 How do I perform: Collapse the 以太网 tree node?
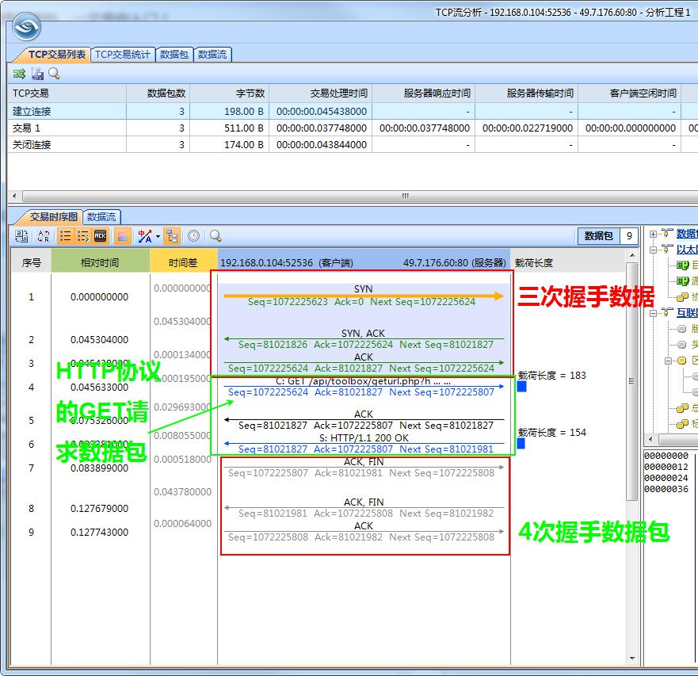tap(652, 251)
